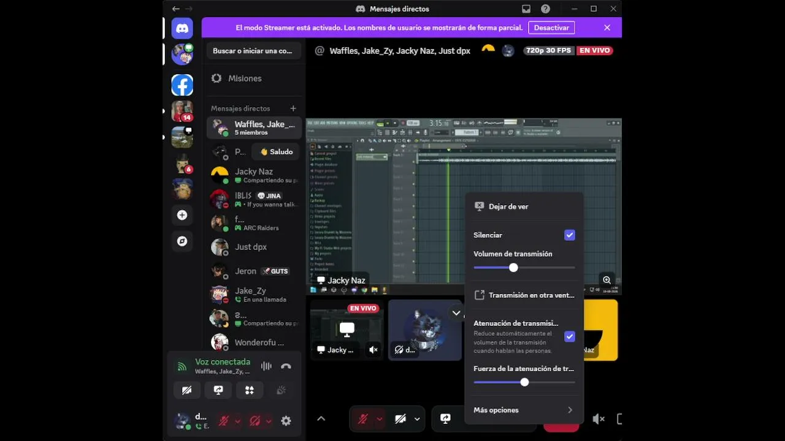This screenshot has width=785, height=441.
Task: Open Just dpx direct message
Action: [254, 247]
